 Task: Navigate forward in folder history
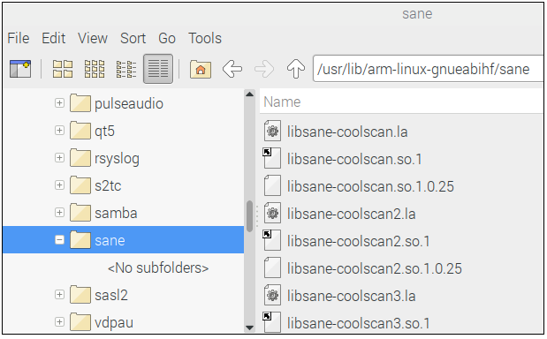click(x=264, y=69)
